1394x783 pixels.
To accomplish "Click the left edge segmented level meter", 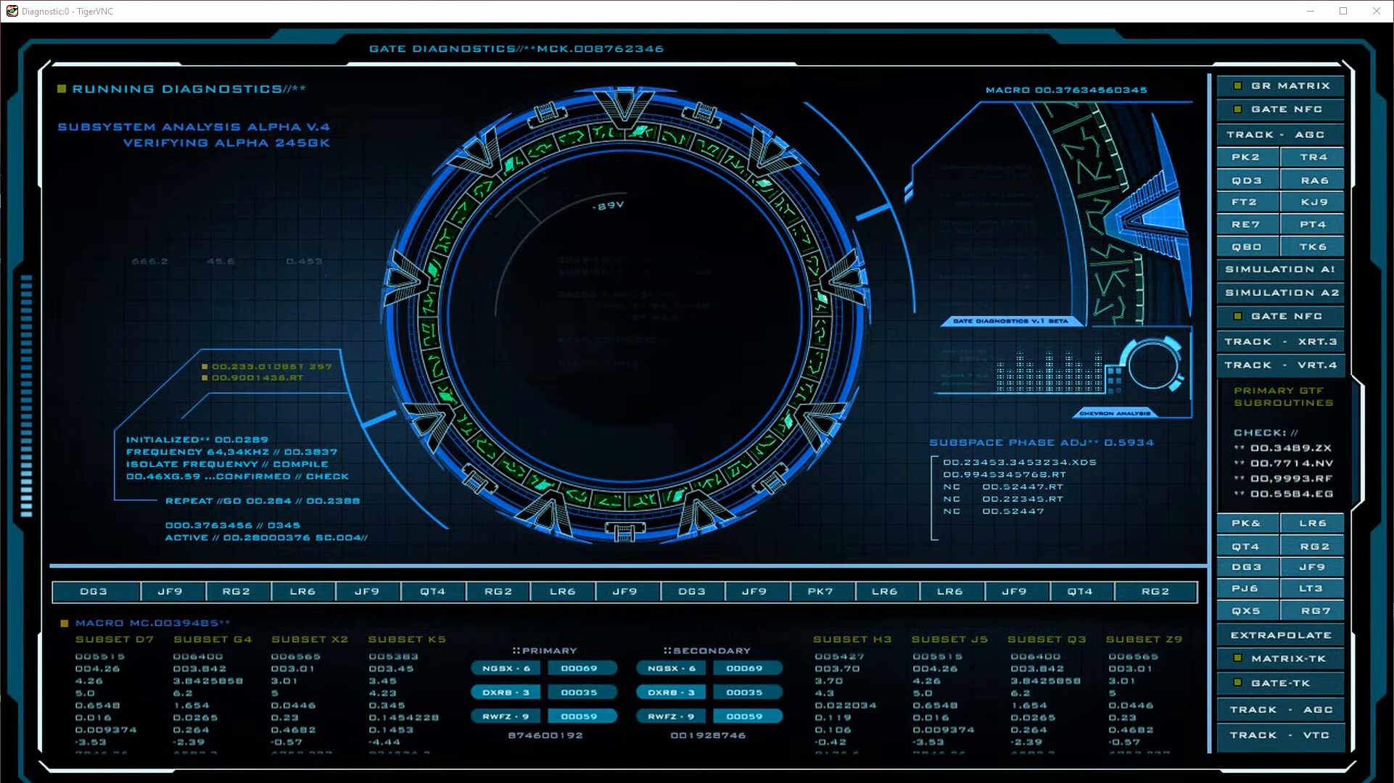I will click(27, 395).
